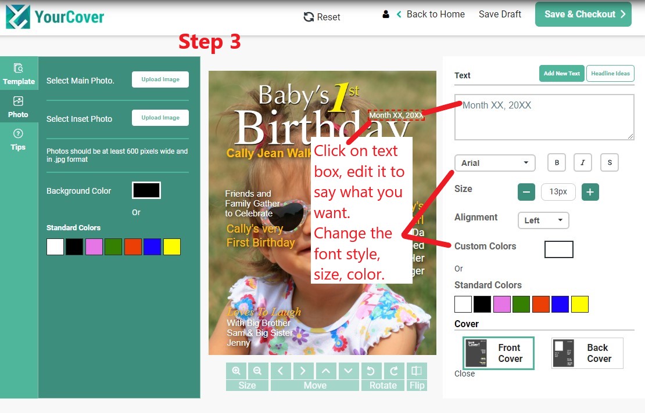Open the text Alignment dropdown
This screenshot has height=413, width=645.
pyautogui.click(x=543, y=220)
